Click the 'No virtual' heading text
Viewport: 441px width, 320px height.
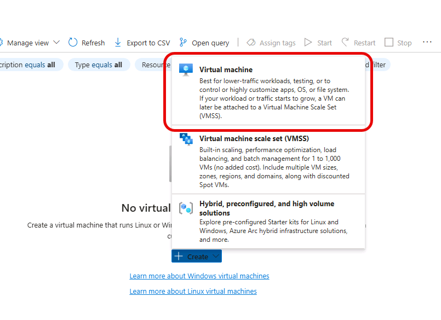(146, 208)
